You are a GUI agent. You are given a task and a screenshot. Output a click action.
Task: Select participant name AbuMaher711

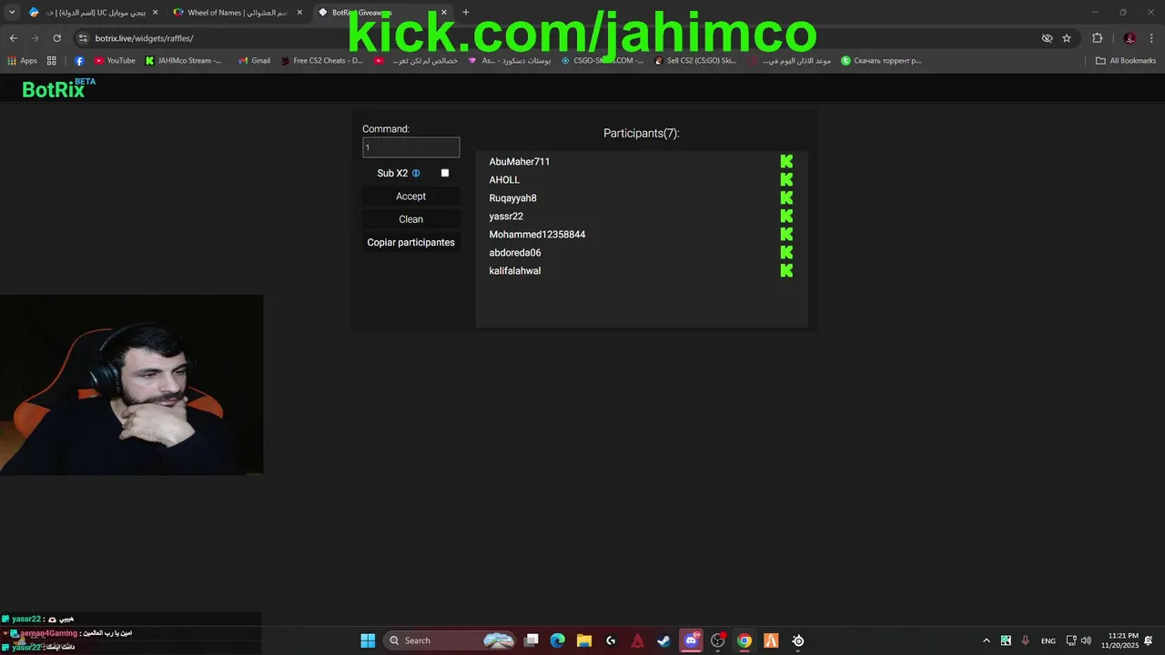point(519,162)
